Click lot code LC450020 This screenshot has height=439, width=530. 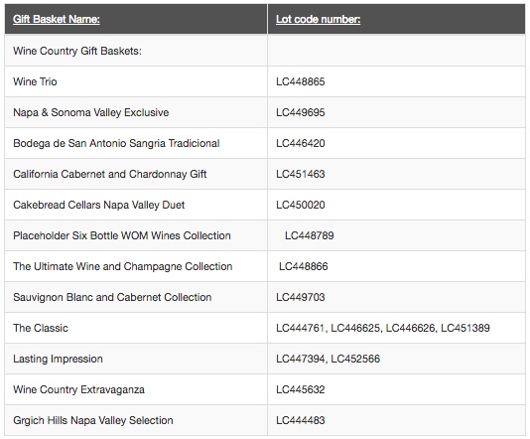pos(300,205)
